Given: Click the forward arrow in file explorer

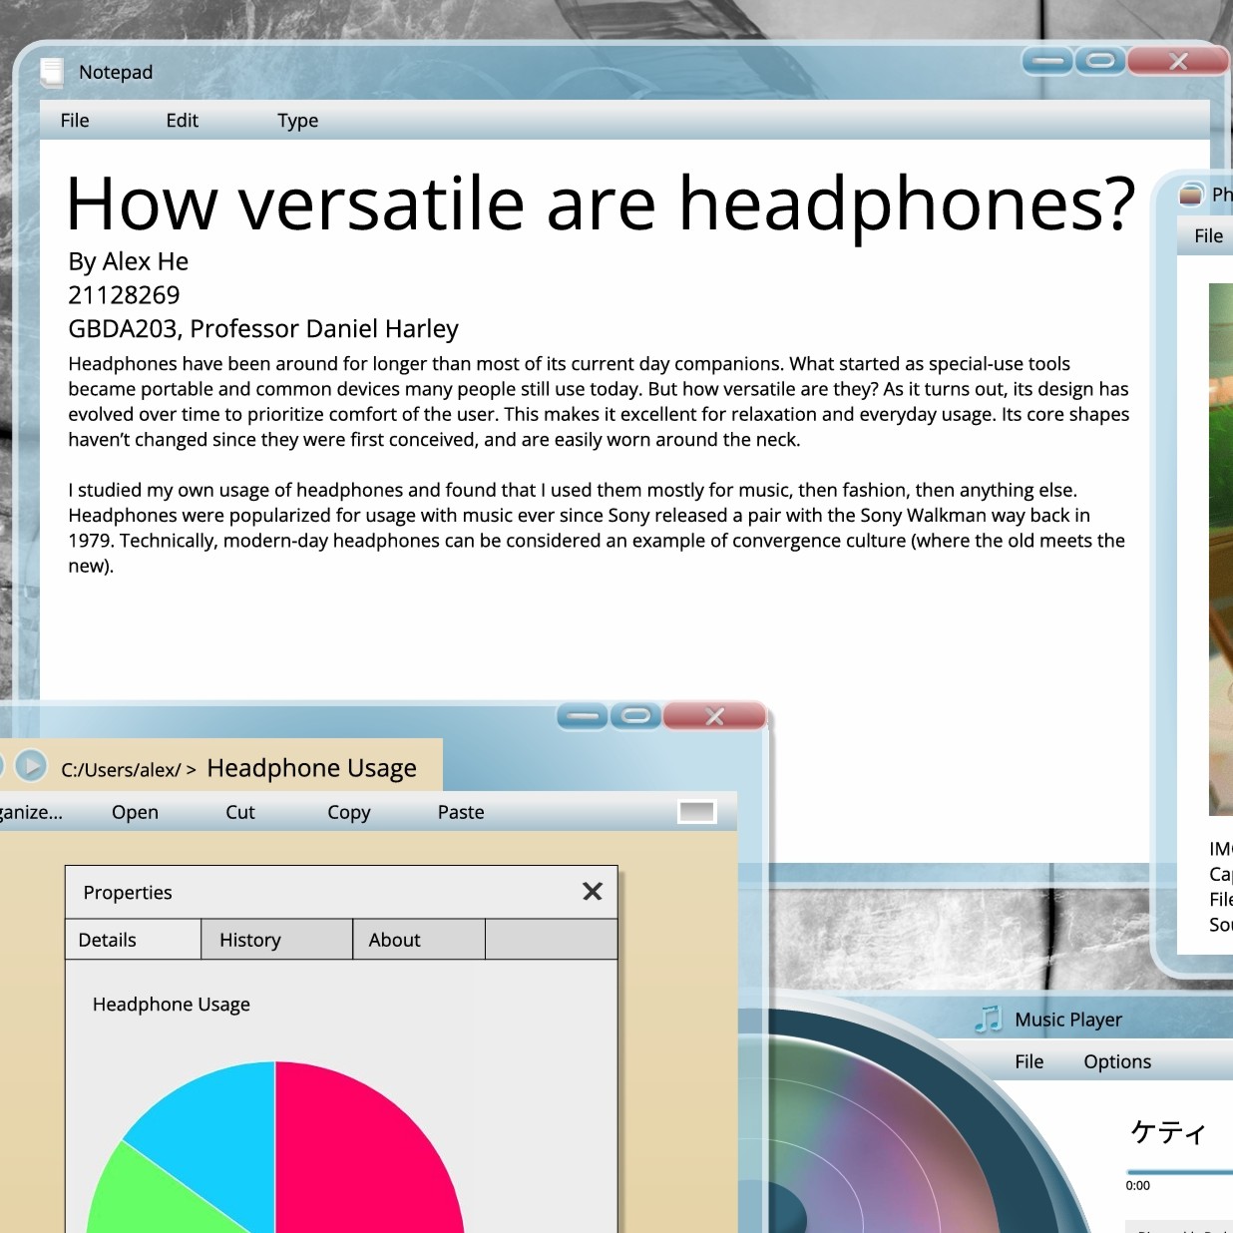Looking at the screenshot, I should coord(32,766).
